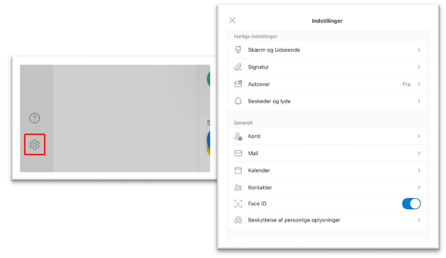Open Beskyttelse af personlige oplysninger
The width and height of the screenshot is (446, 258).
[x=294, y=220]
